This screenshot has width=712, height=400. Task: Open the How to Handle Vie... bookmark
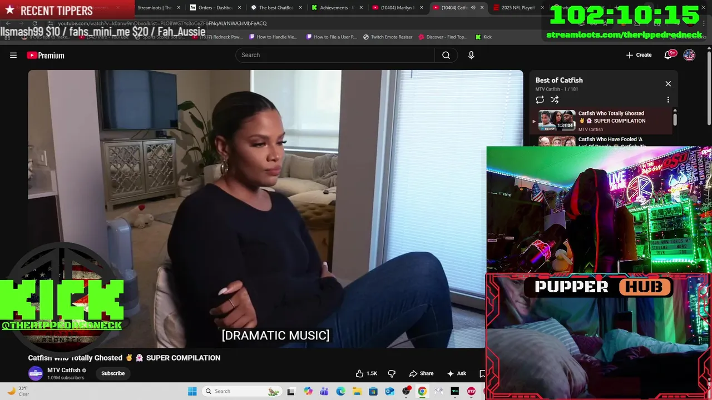(x=273, y=37)
